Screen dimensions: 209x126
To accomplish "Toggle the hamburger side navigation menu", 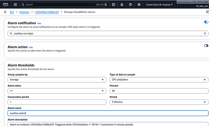I will 5,12.
